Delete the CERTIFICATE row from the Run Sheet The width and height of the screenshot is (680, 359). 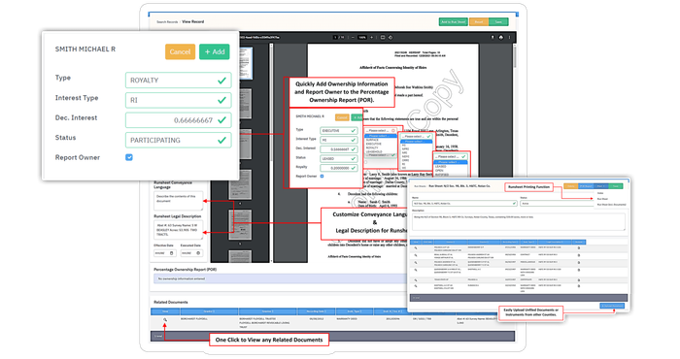click(x=579, y=279)
